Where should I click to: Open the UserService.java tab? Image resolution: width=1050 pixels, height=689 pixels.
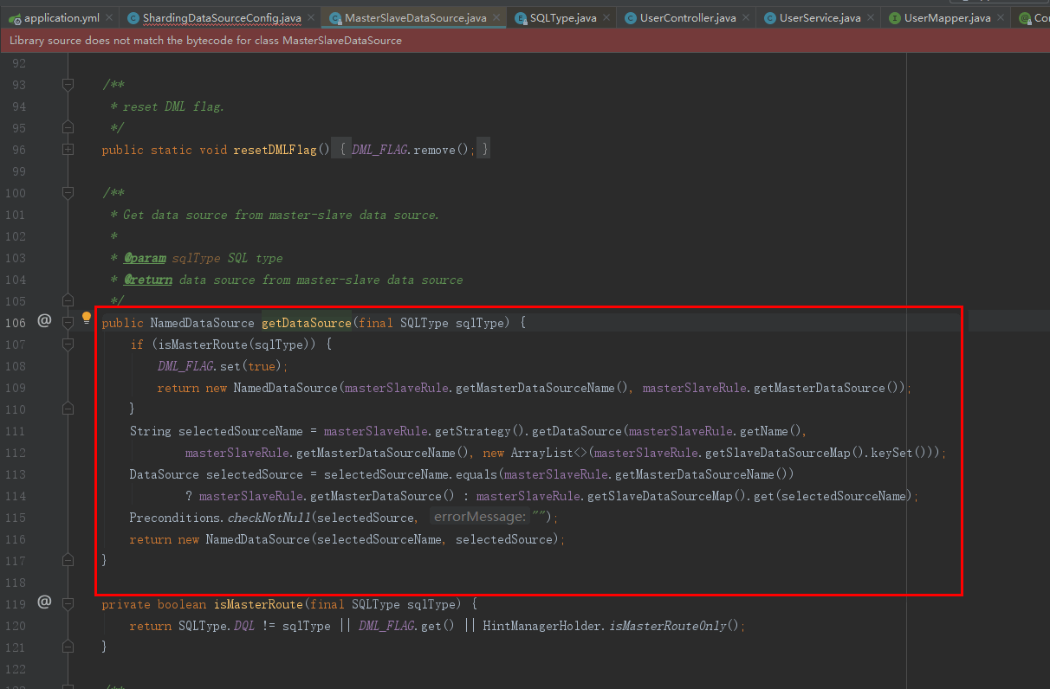coord(819,18)
